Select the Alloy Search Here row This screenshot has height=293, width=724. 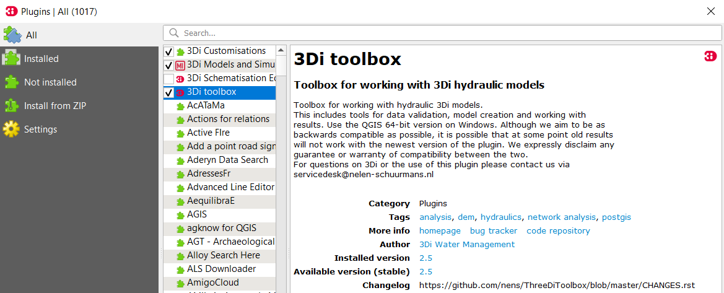click(x=219, y=256)
